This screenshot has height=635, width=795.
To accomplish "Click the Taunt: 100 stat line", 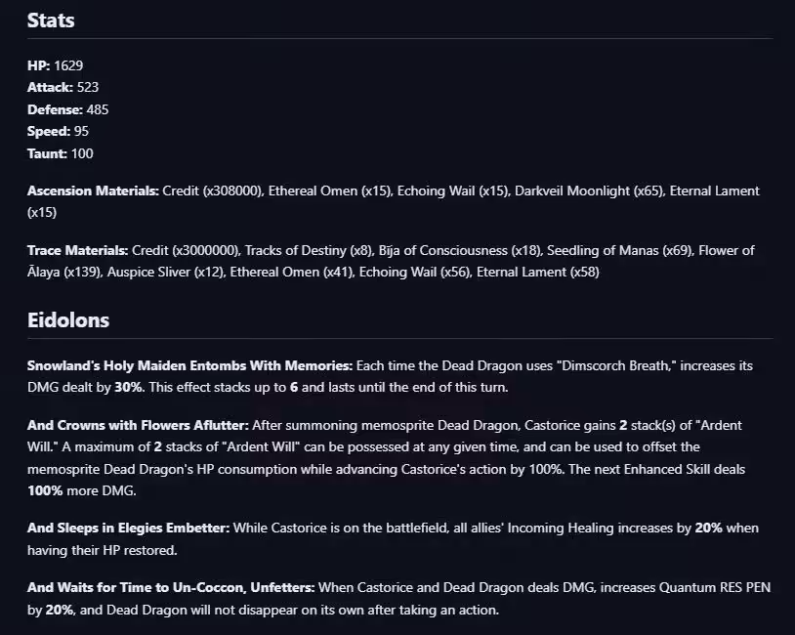I will 61,153.
